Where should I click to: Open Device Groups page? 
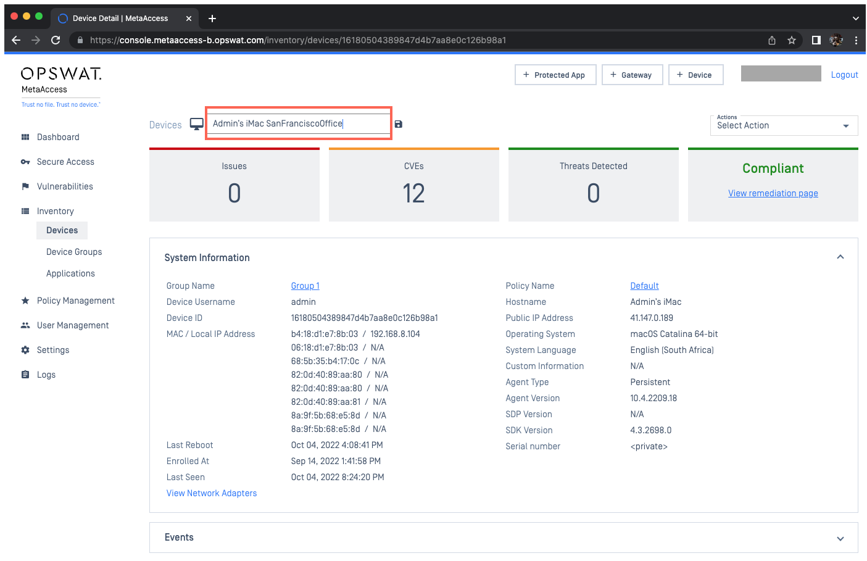click(74, 252)
